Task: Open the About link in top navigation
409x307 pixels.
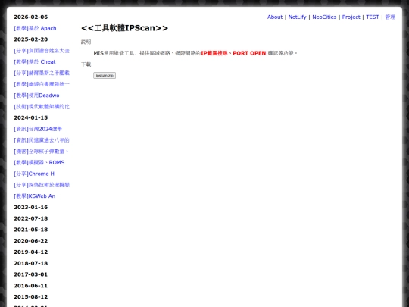Action: coord(275,17)
